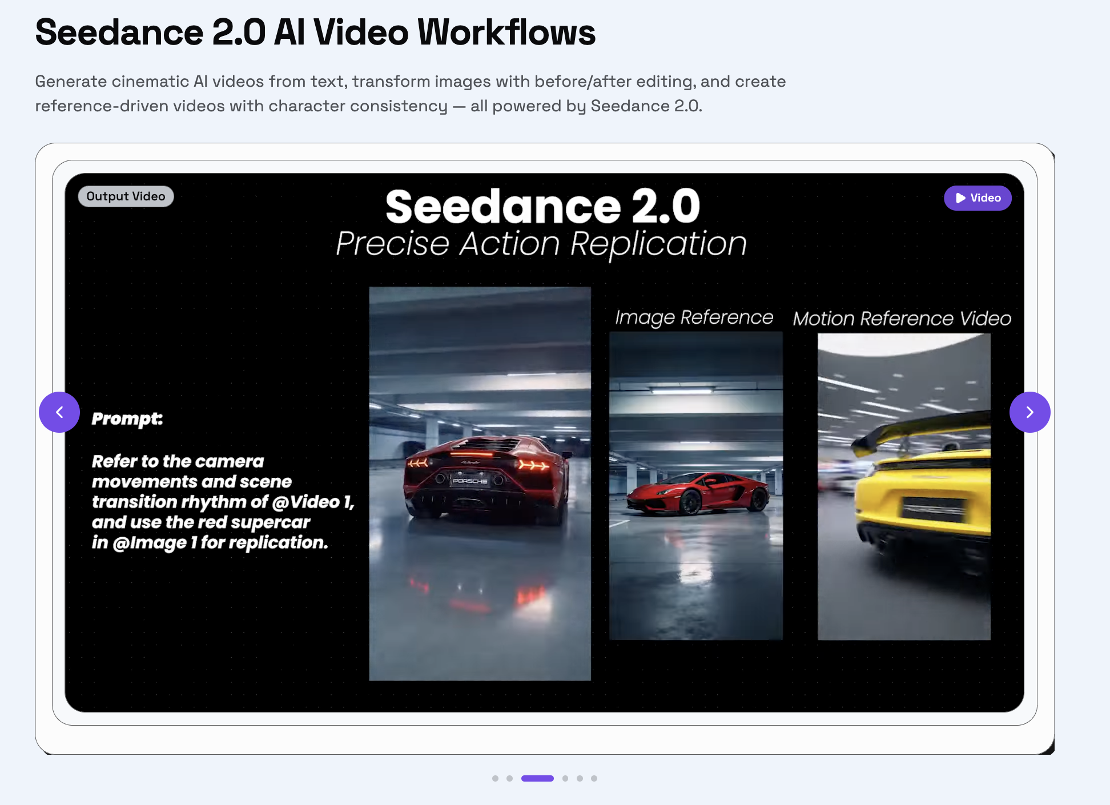Select the fifth carousel pagination dot

point(580,778)
